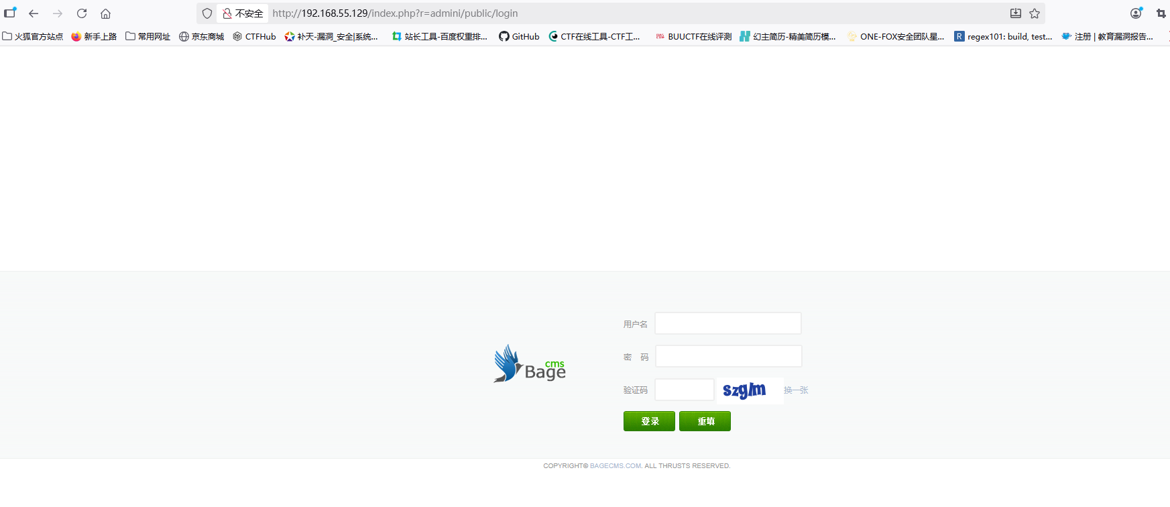Click the 密码 password input field
The width and height of the screenshot is (1170, 507).
(728, 356)
